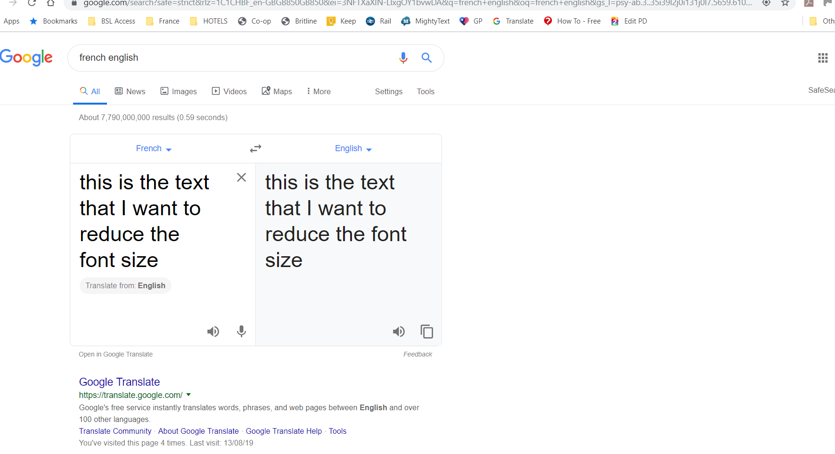Expand the English target language dropdown

pyautogui.click(x=353, y=149)
